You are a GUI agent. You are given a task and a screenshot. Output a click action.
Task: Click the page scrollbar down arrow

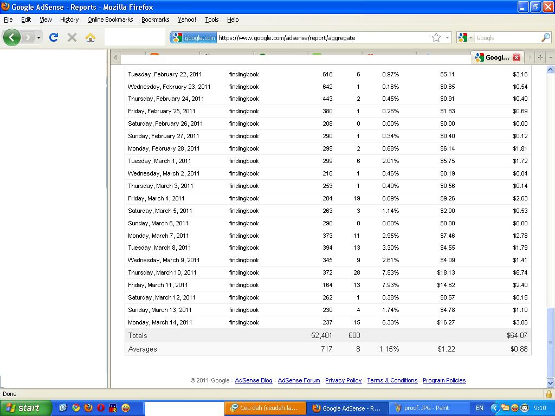point(550,383)
